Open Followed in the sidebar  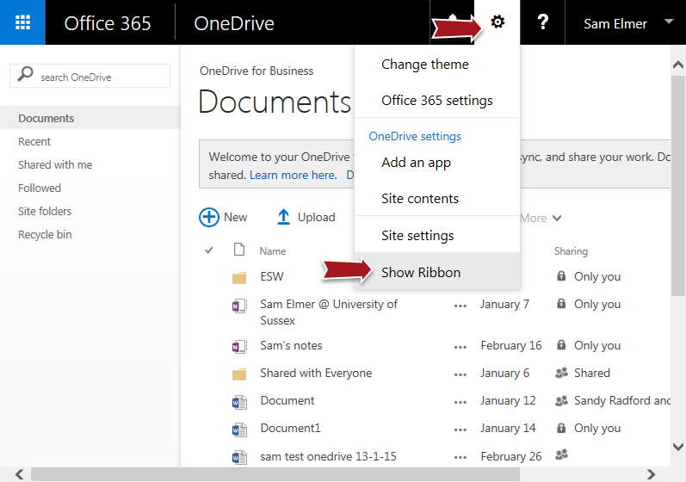click(40, 188)
